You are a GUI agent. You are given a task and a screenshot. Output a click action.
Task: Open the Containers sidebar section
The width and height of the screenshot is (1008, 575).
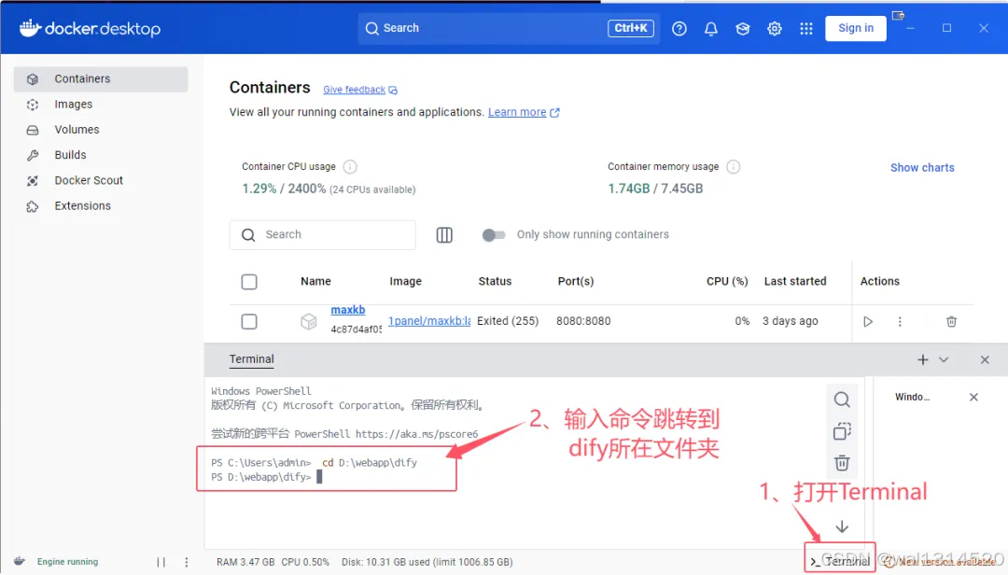coord(100,79)
